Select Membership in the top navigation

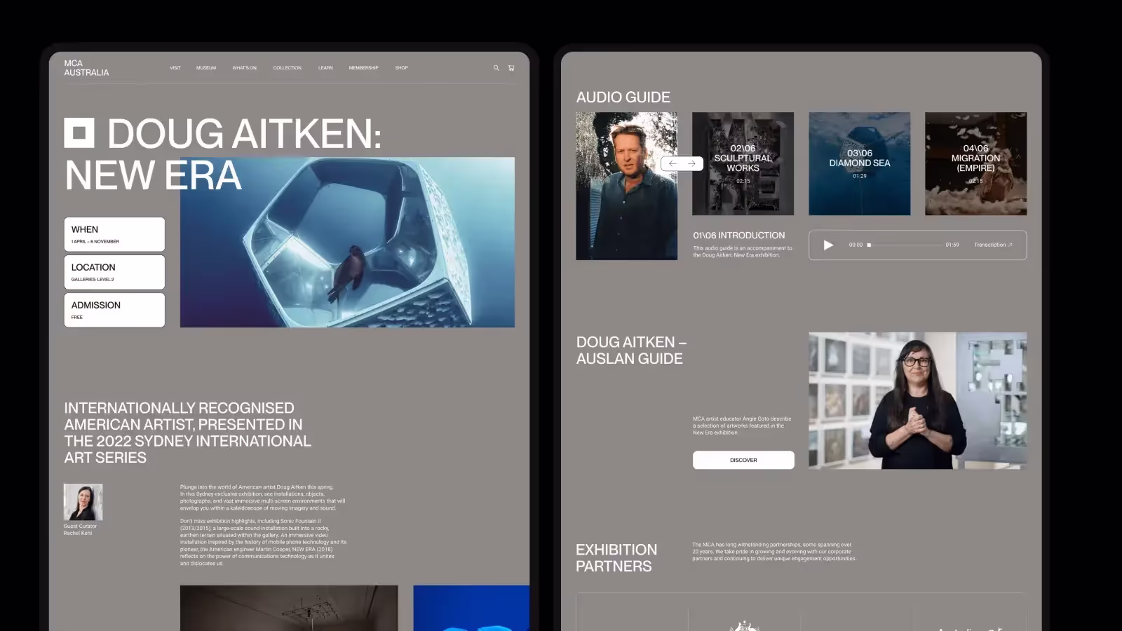click(x=363, y=68)
